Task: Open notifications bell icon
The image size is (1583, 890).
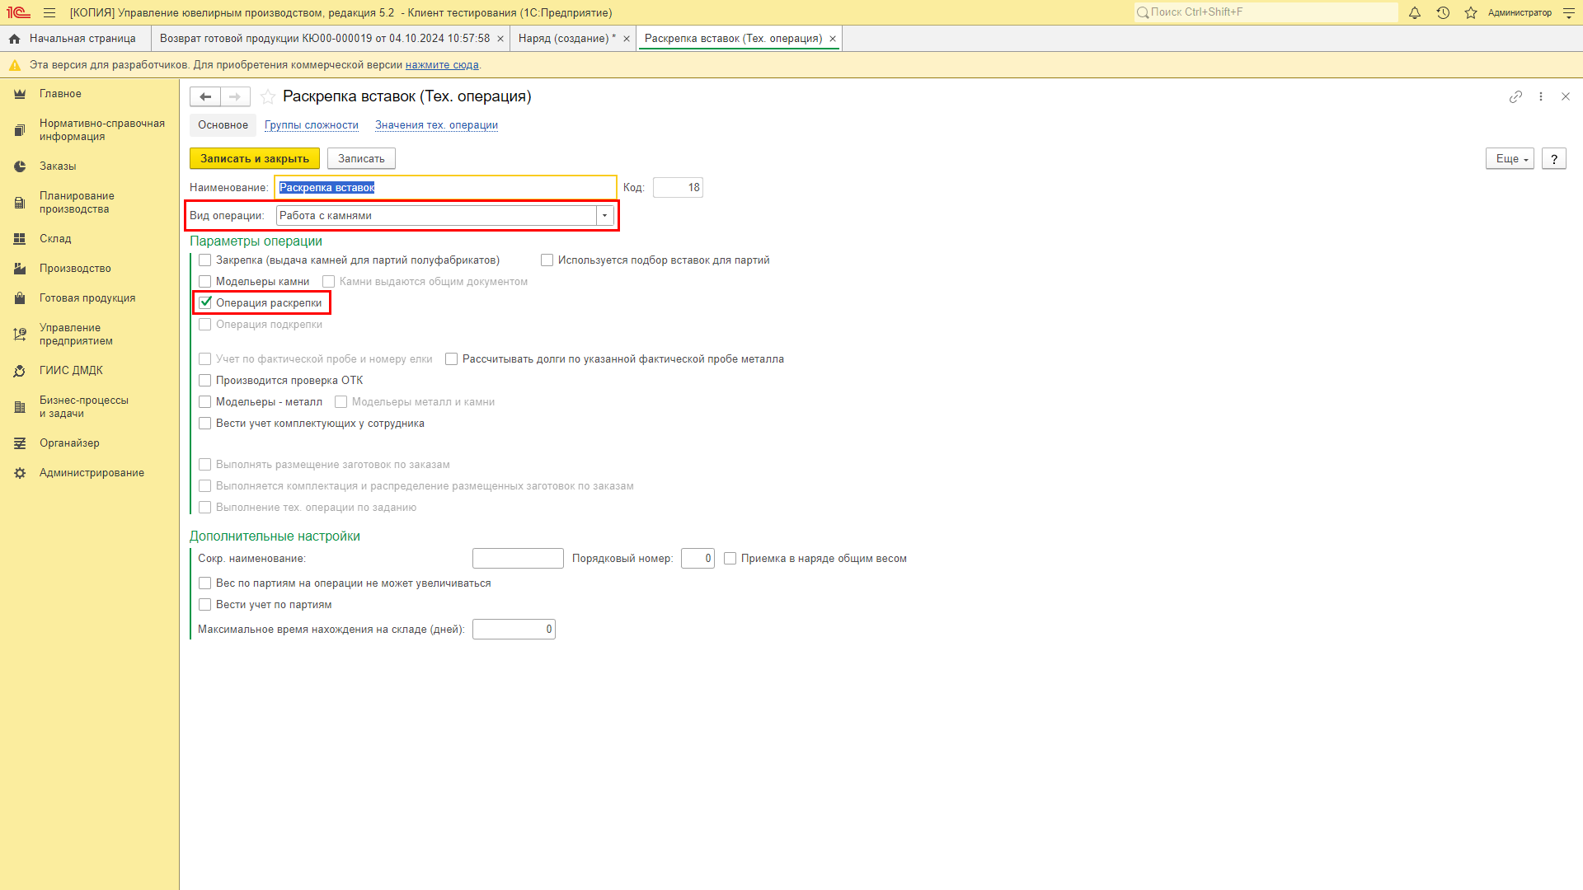Action: (1415, 12)
